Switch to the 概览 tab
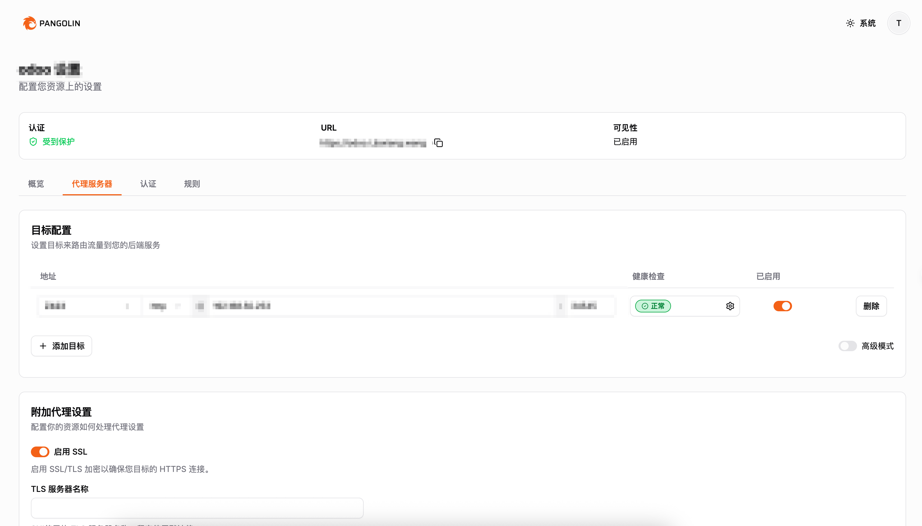The width and height of the screenshot is (922, 526). click(x=36, y=184)
